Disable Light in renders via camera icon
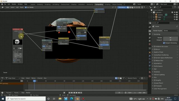This screenshot has height=101, width=179. [177, 19]
